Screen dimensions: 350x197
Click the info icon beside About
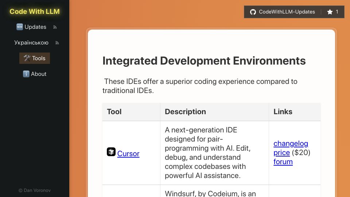tap(26, 74)
